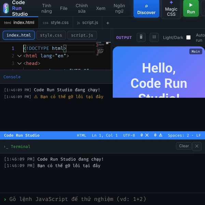The width and height of the screenshot is (205, 205).
Task: Open Magic CSS tool
Action: (171, 9)
